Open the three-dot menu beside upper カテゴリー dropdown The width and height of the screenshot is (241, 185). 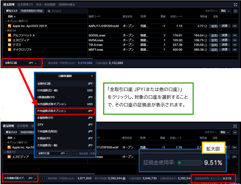point(235,11)
